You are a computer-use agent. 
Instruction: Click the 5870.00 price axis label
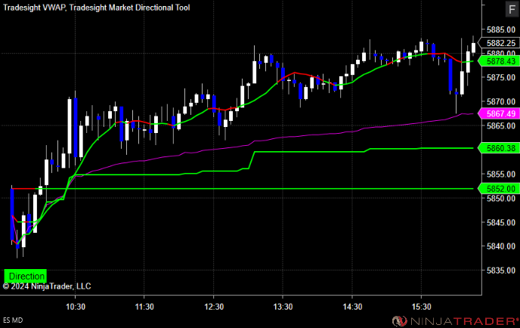coord(501,102)
